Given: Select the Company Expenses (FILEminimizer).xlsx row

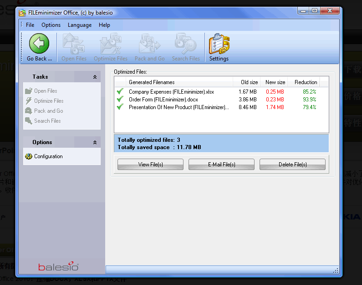Looking at the screenshot, I should [x=221, y=92].
